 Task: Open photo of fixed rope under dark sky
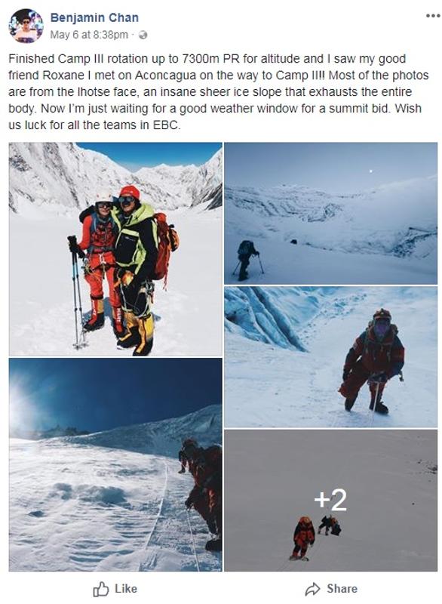coord(115,464)
